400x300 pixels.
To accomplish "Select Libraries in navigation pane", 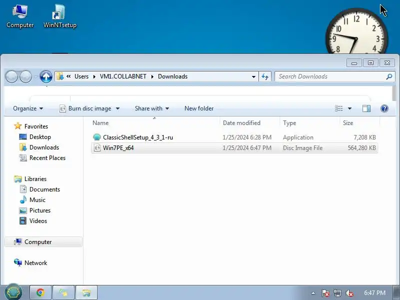I will [x=35, y=179].
